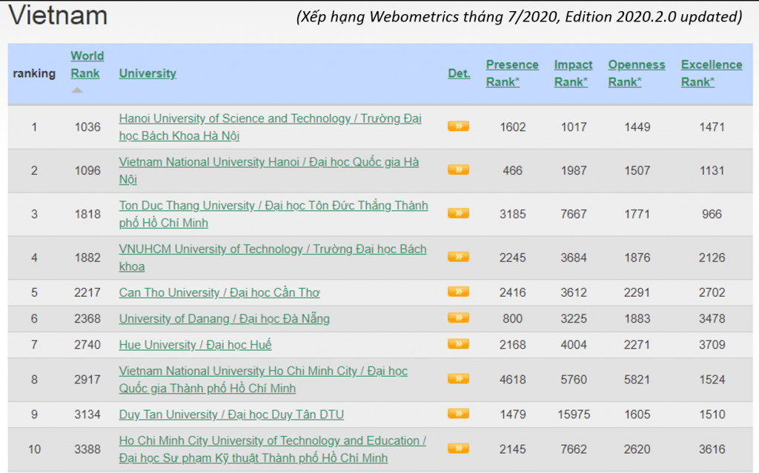This screenshot has width=759, height=473.
Task: Select world rank value 2368
Action: (87, 319)
